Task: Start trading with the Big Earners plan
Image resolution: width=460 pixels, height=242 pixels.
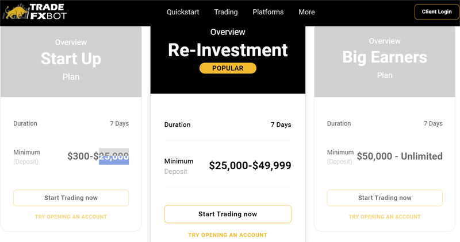Action: point(385,198)
